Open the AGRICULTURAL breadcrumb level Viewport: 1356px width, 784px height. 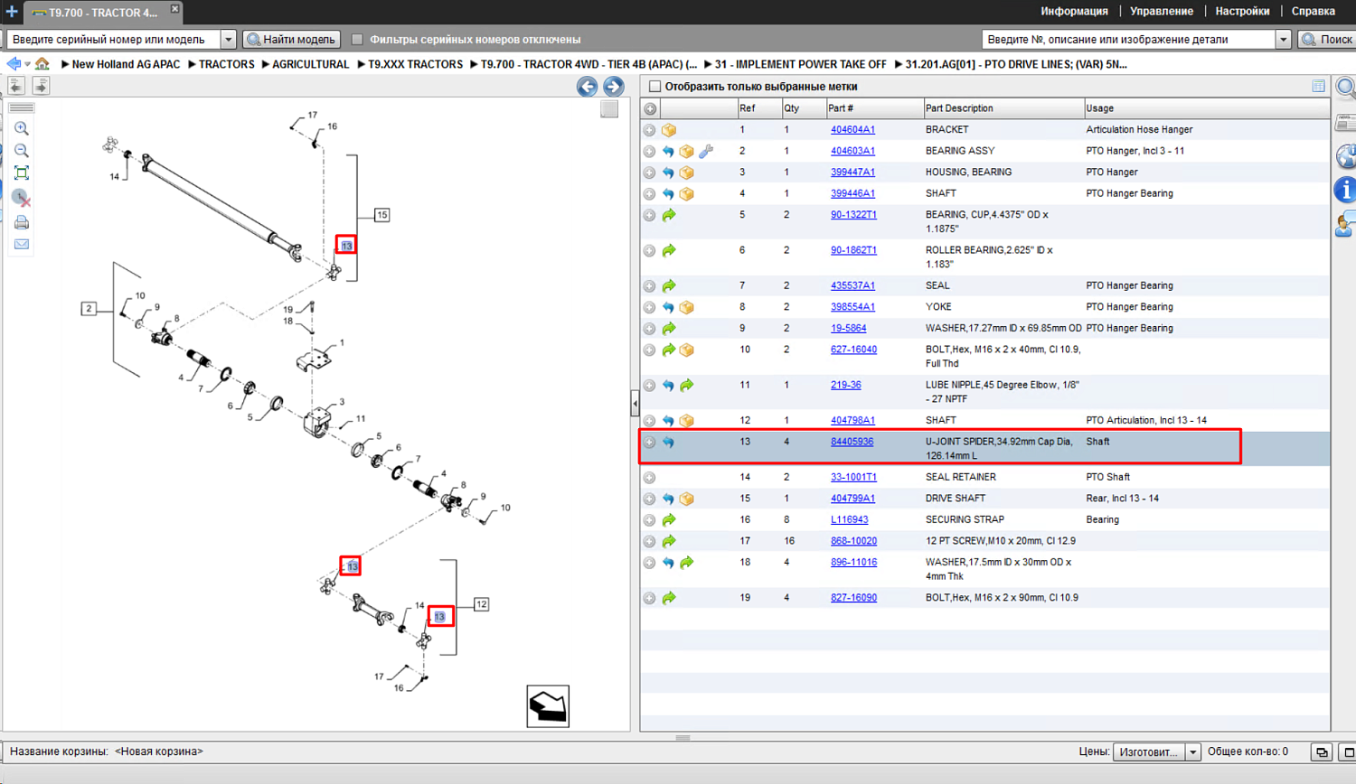click(310, 64)
